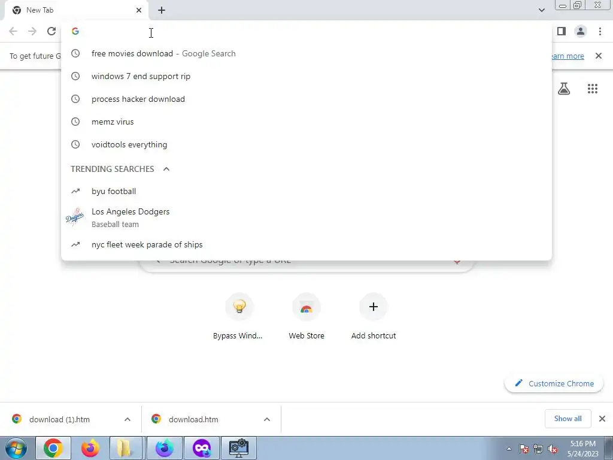This screenshot has height=460, width=613.
Task: Select 'nyc fleet week parade of ships'
Action: pyautogui.click(x=306, y=245)
